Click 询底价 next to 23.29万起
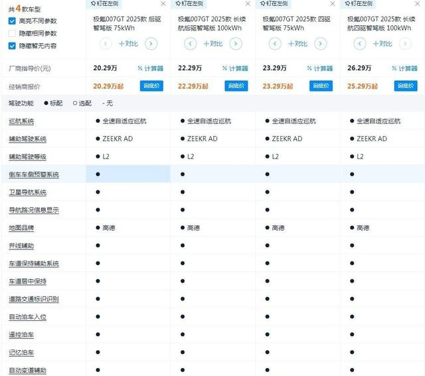This screenshot has width=425, height=376. [x=321, y=86]
